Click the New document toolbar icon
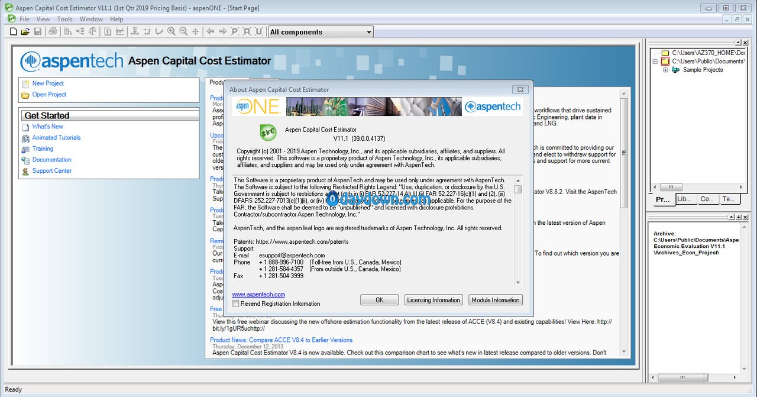The image size is (757, 397). [14, 31]
